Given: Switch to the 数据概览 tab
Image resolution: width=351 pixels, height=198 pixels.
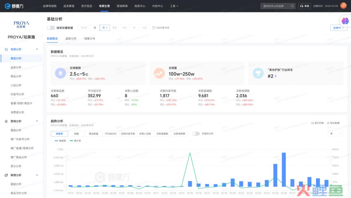Looking at the screenshot, I should (52, 39).
